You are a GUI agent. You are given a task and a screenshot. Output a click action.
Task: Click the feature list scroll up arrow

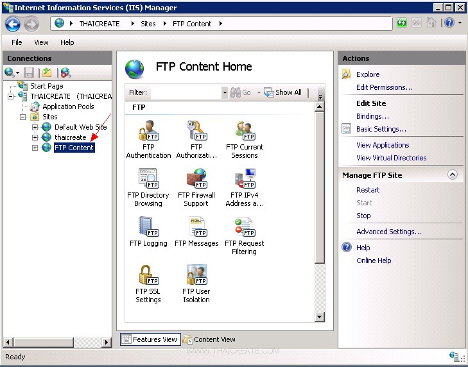click(319, 107)
